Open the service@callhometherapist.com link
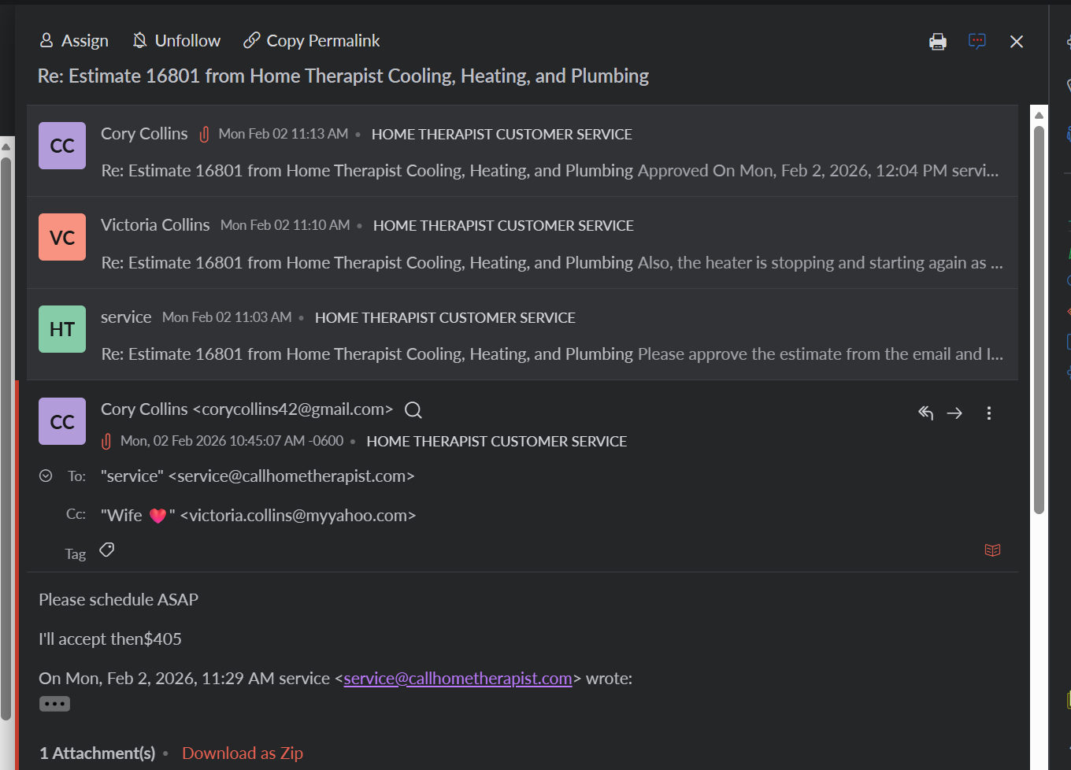This screenshot has width=1071, height=770. pyautogui.click(x=458, y=679)
